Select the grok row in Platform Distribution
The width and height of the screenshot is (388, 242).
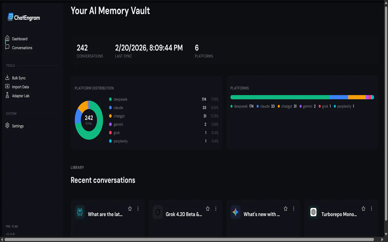[x=164, y=133]
